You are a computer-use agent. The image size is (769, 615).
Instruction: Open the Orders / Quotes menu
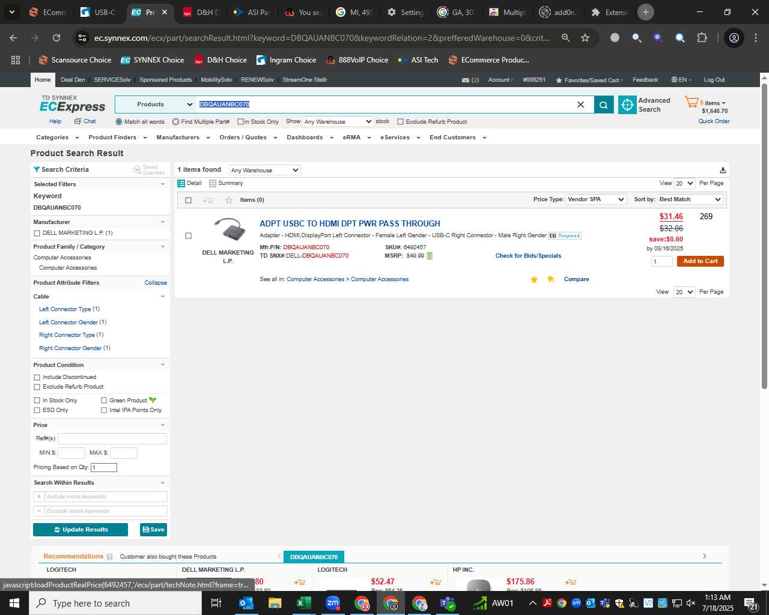pyautogui.click(x=248, y=138)
